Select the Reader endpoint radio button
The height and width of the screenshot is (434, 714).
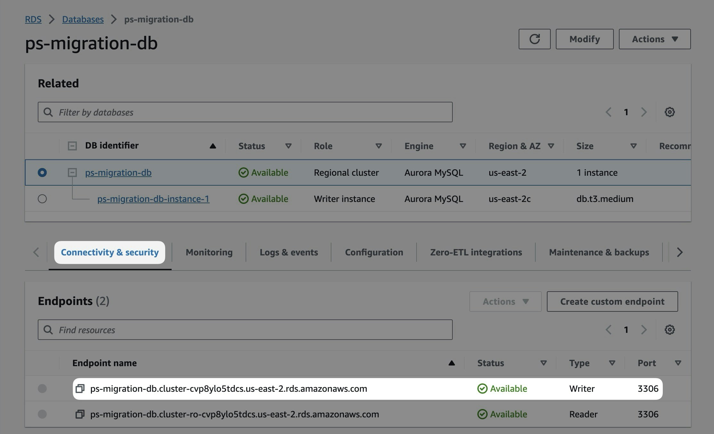[x=42, y=414]
